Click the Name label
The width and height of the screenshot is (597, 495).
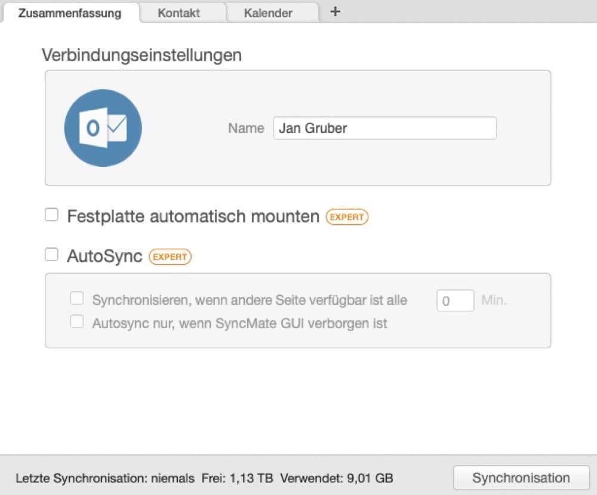click(246, 128)
